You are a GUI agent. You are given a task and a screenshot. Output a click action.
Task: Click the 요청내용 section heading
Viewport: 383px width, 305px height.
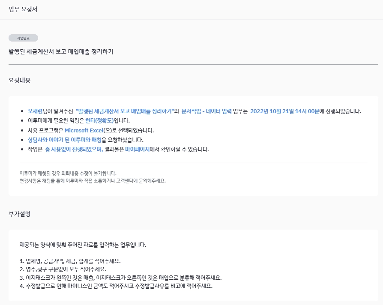tap(20, 80)
